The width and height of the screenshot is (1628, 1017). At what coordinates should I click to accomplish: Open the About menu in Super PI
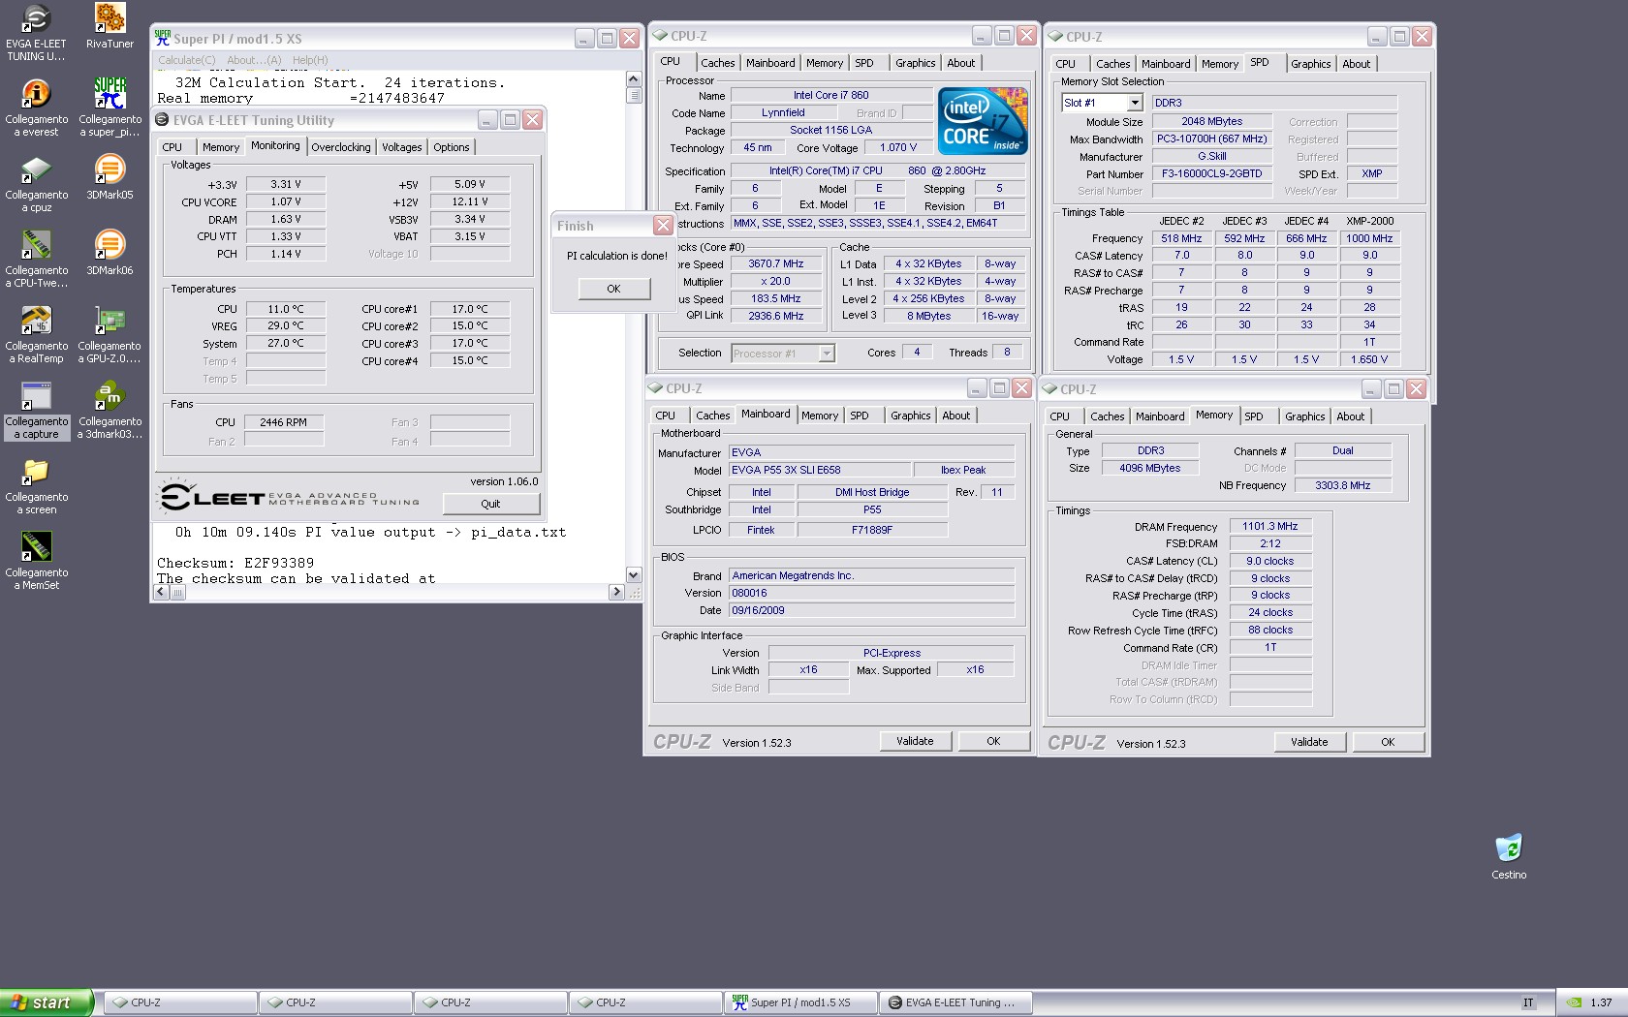tap(254, 60)
